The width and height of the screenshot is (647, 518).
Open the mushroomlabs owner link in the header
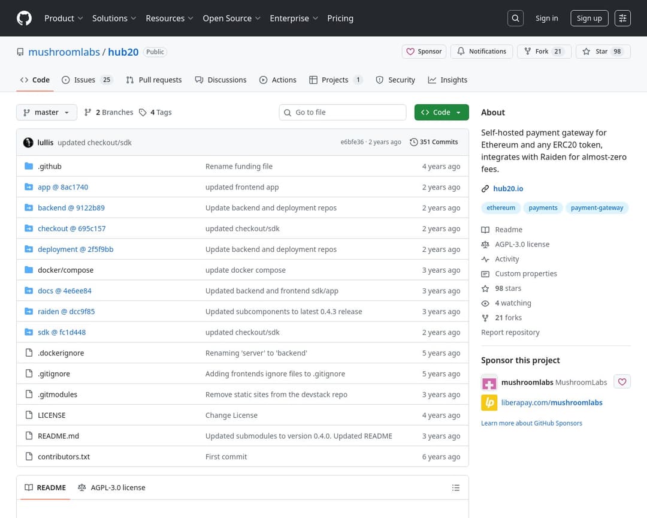64,52
